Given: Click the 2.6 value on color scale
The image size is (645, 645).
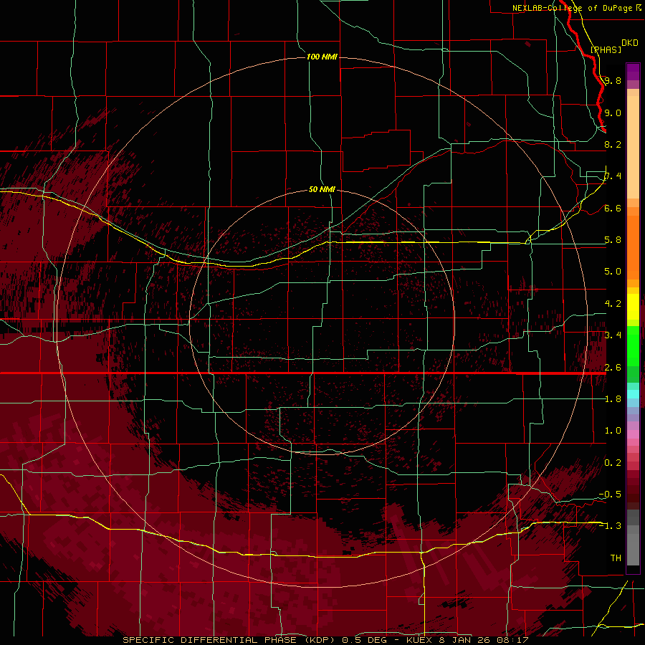Looking at the screenshot, I should [x=613, y=368].
